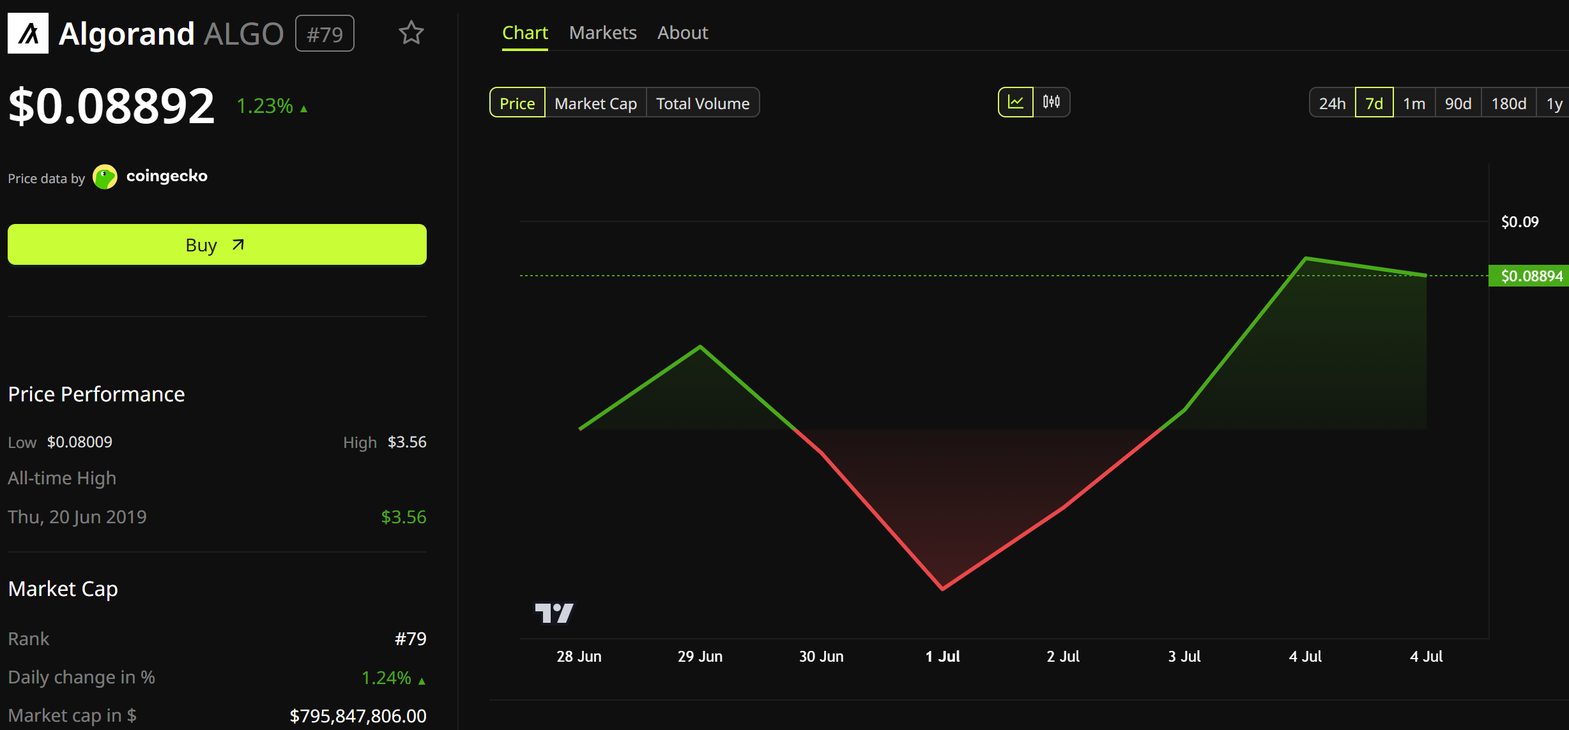Click the TradingView logo on the chart
Image resolution: width=1569 pixels, height=730 pixels.
[554, 613]
